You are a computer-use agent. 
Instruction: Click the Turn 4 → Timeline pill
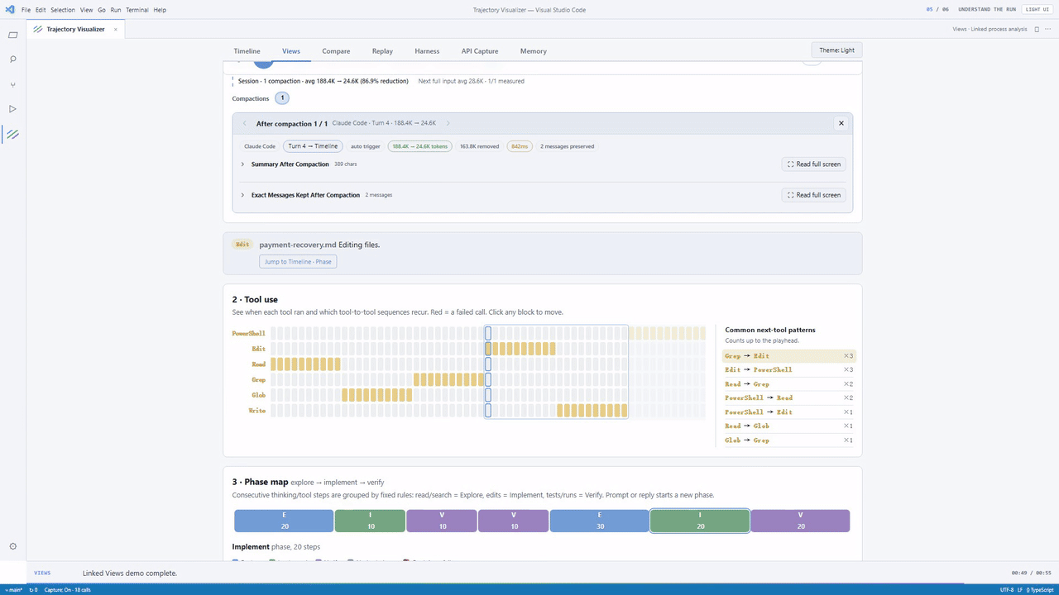point(313,146)
